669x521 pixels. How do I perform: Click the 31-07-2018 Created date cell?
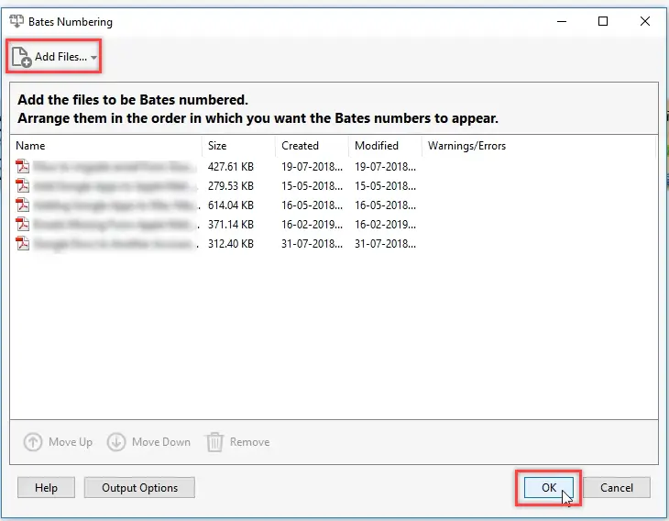tap(312, 243)
